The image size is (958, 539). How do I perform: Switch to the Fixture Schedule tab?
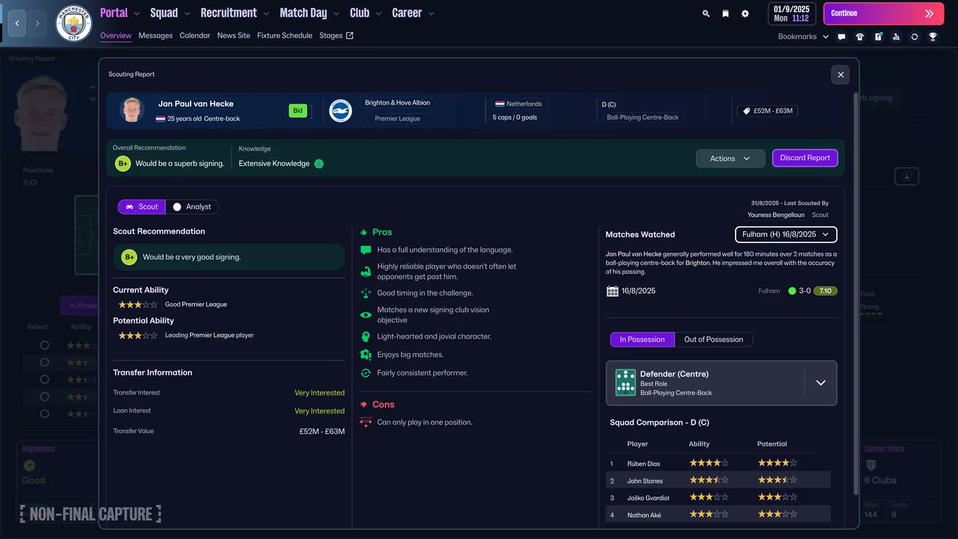pyautogui.click(x=284, y=36)
